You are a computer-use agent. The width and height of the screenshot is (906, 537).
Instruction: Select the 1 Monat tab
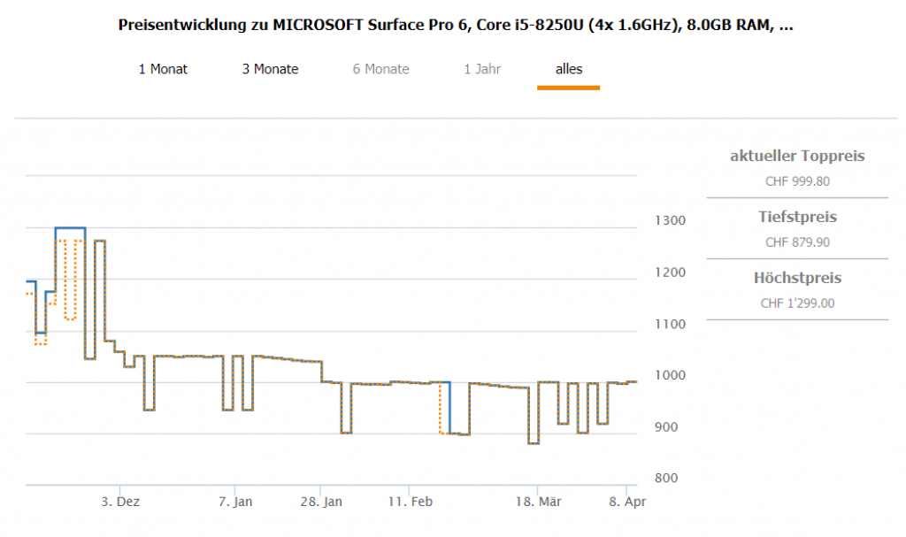point(163,69)
